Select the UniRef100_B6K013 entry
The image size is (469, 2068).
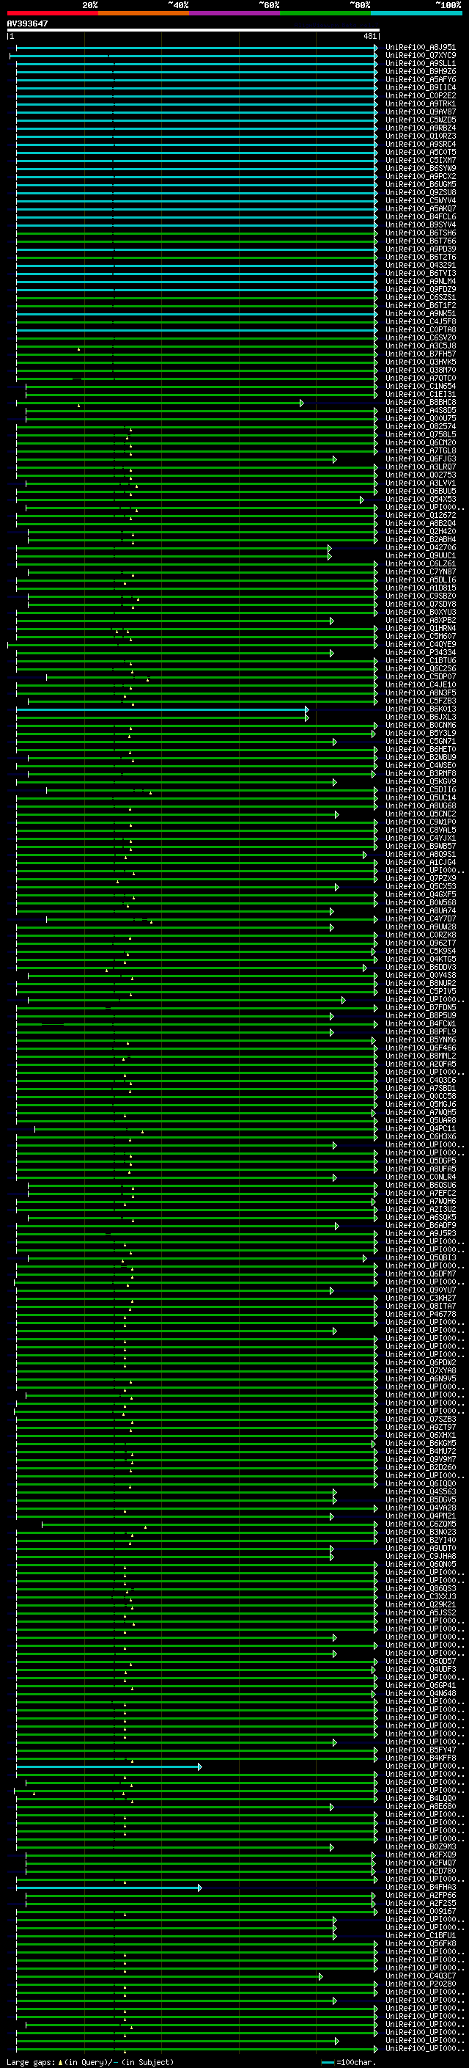click(x=421, y=709)
